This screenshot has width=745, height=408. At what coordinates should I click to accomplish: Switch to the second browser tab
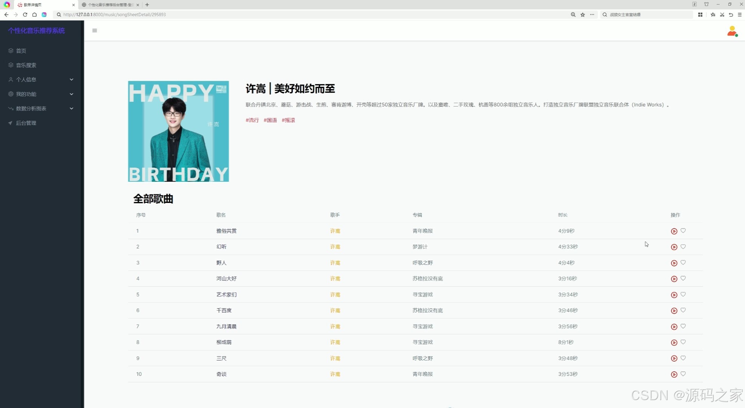pyautogui.click(x=110, y=5)
